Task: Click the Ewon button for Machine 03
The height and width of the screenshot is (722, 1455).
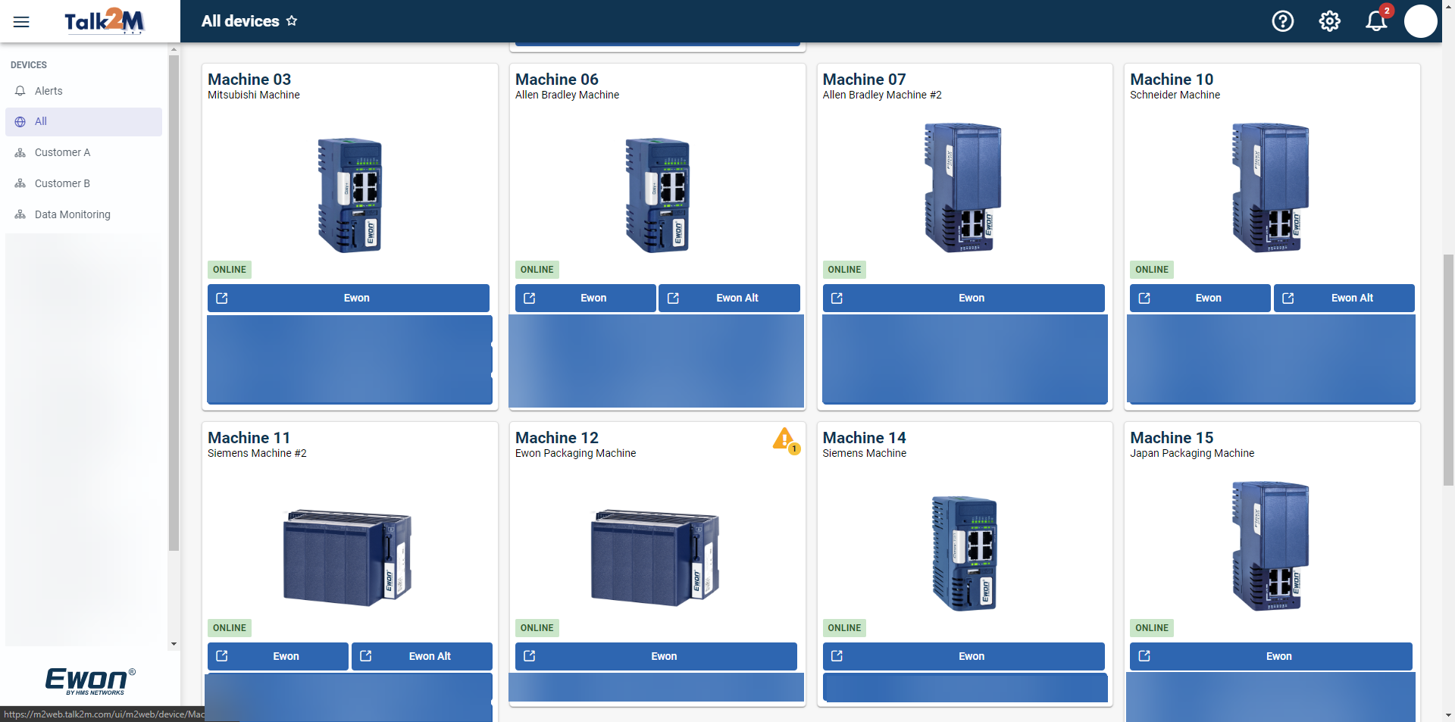Action: pyautogui.click(x=349, y=298)
